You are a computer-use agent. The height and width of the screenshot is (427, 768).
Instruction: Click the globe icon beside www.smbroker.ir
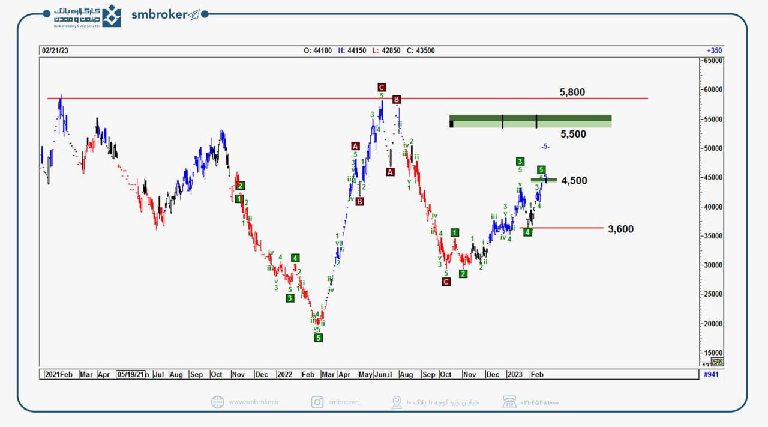pos(218,402)
